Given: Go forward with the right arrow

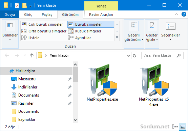Looking at the screenshot, I should [17, 55].
